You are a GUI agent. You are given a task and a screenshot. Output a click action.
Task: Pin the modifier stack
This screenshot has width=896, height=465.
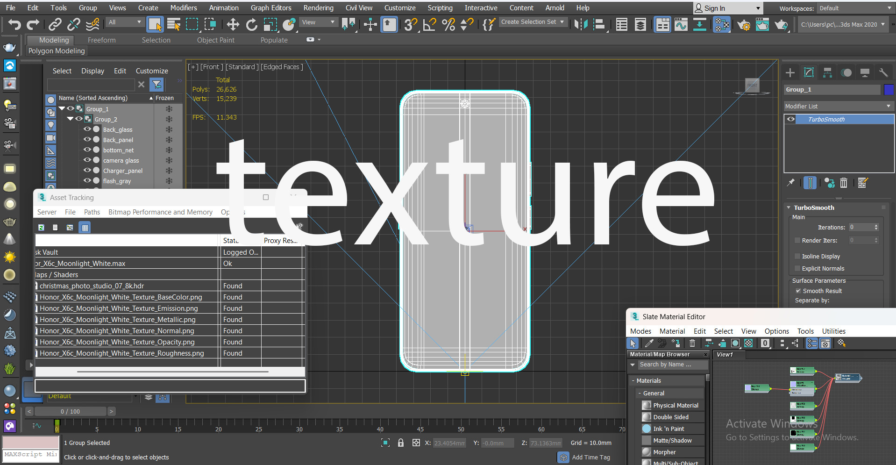coord(790,183)
